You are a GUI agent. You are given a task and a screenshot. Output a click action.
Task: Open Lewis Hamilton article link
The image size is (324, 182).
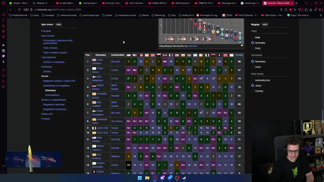pyautogui.click(x=97, y=61)
